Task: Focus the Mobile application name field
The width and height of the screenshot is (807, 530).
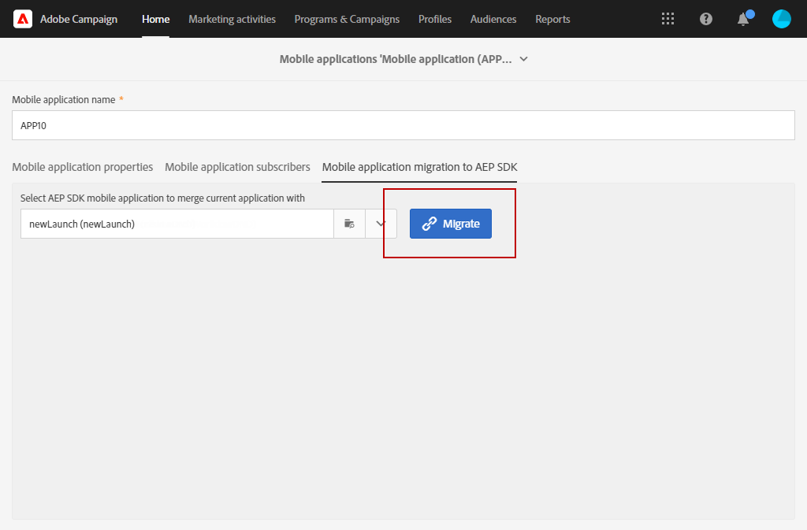Action: click(403, 125)
